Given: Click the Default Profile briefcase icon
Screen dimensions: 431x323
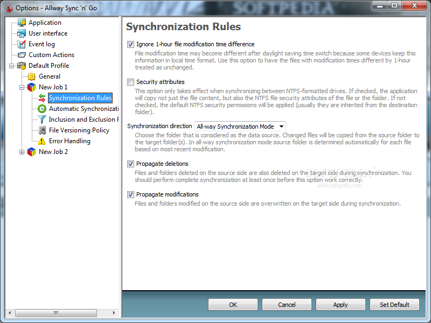Looking at the screenshot, I should coord(22,66).
